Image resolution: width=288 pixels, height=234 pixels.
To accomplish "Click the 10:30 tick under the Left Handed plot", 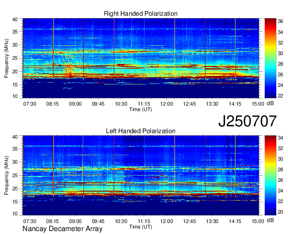I will point(121,221).
